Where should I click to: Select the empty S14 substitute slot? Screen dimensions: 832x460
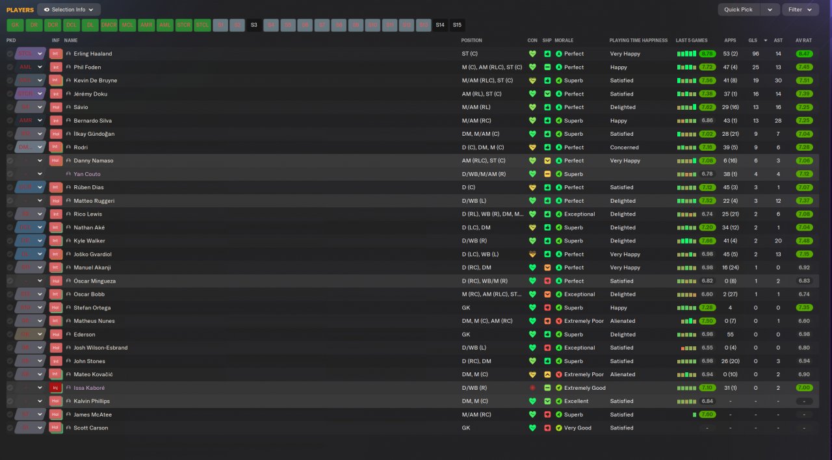(x=440, y=25)
